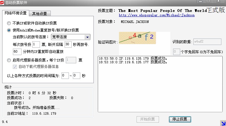Click log line with IP 119.6.126.177

(x=133, y=62)
